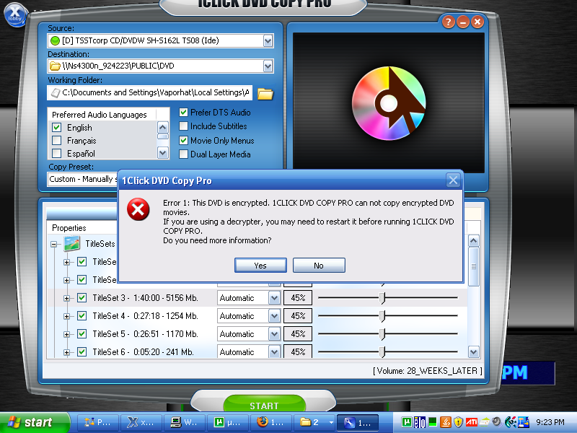Click the TitleSets picture icon
The height and width of the screenshot is (433, 577).
tap(71, 243)
